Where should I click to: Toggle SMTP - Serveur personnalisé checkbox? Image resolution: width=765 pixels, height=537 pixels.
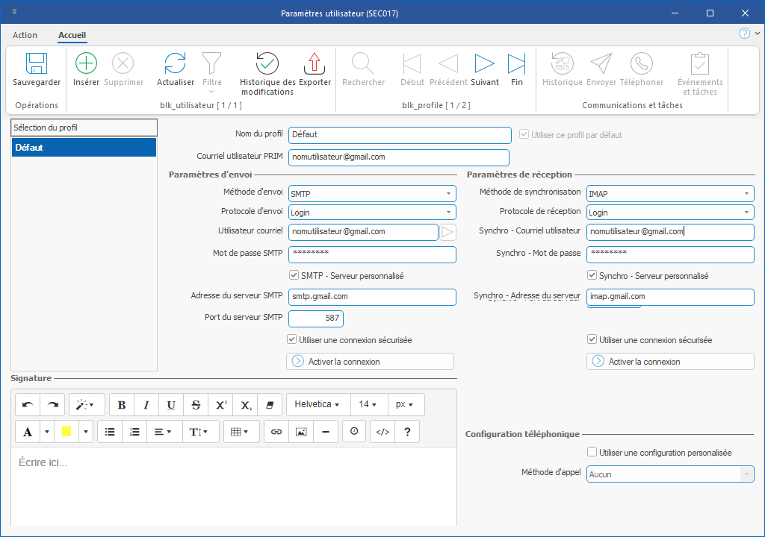(294, 276)
